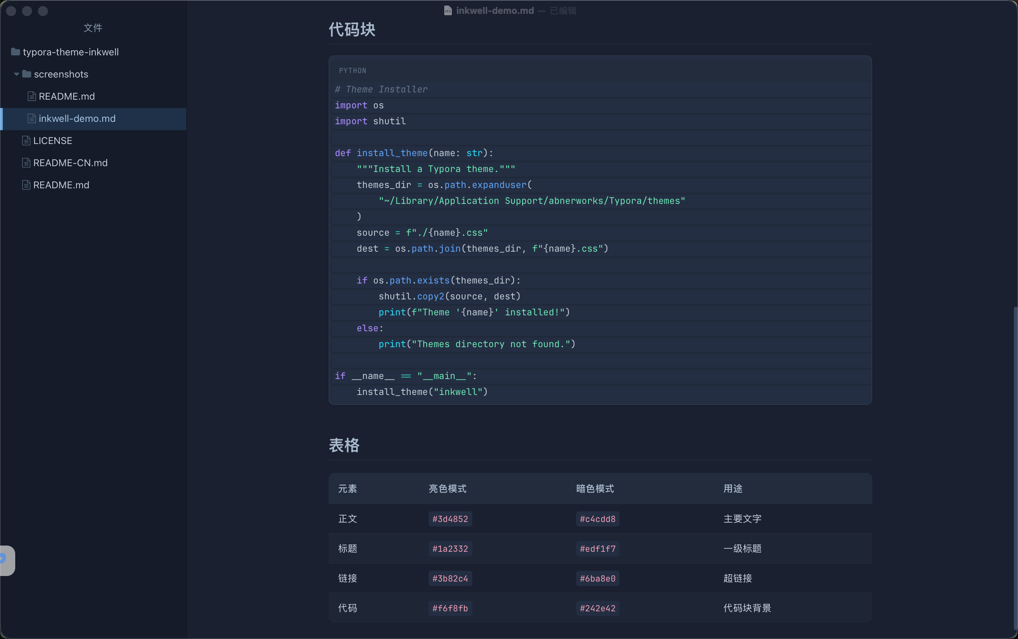This screenshot has width=1018, height=639.
Task: Click the 代码块背景 table cell
Action: [x=747, y=608]
